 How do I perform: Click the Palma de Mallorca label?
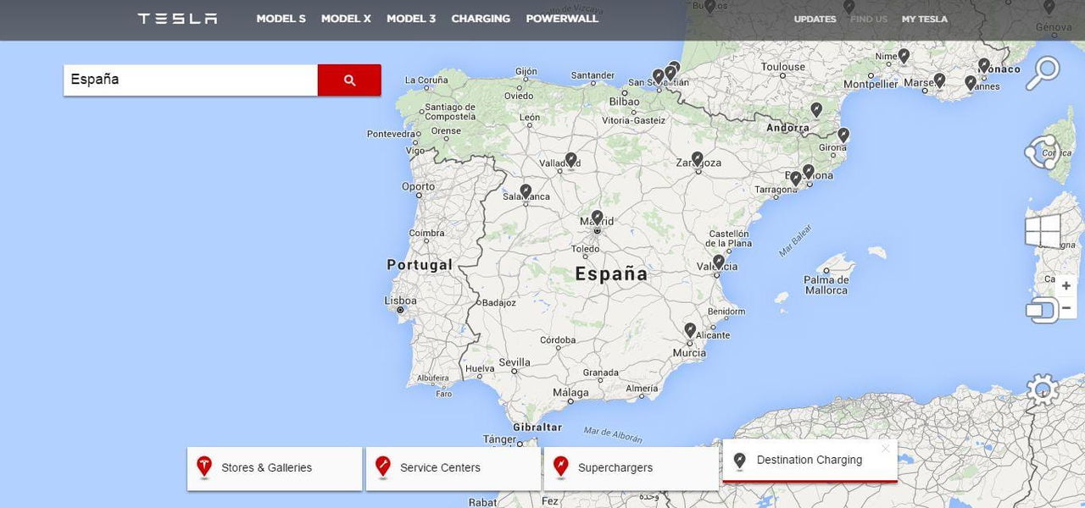tap(826, 285)
